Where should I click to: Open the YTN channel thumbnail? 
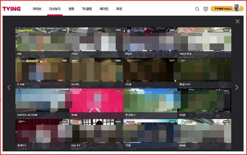150,134
